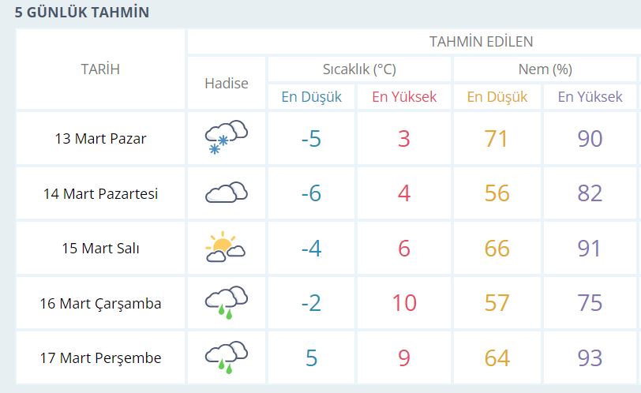
Task: Click the cloudy icon for 14 Mart Pazartesi
Action: [x=226, y=193]
